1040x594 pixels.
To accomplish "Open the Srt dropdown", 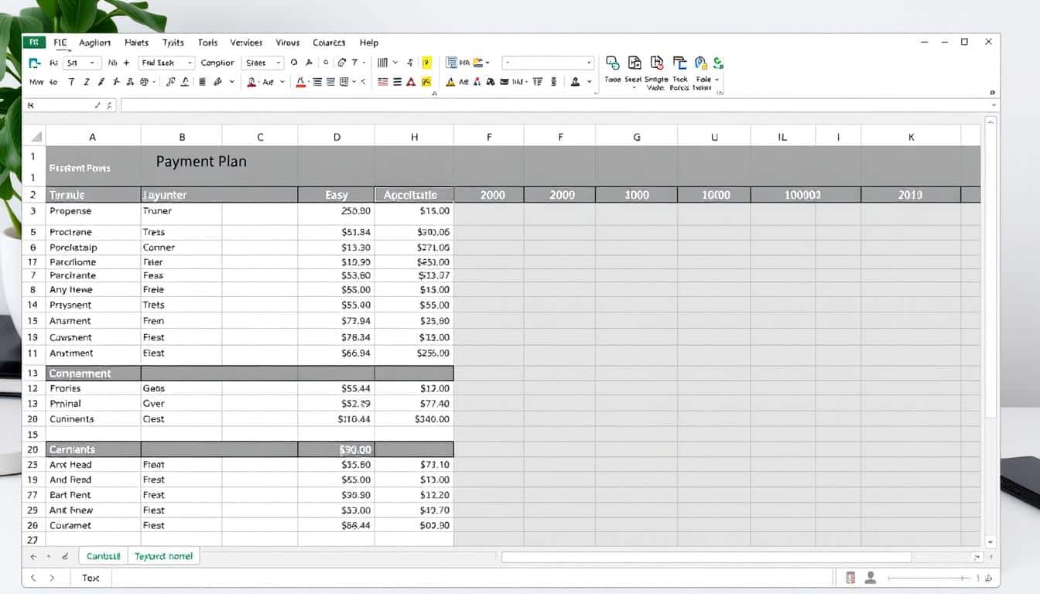I will click(80, 63).
